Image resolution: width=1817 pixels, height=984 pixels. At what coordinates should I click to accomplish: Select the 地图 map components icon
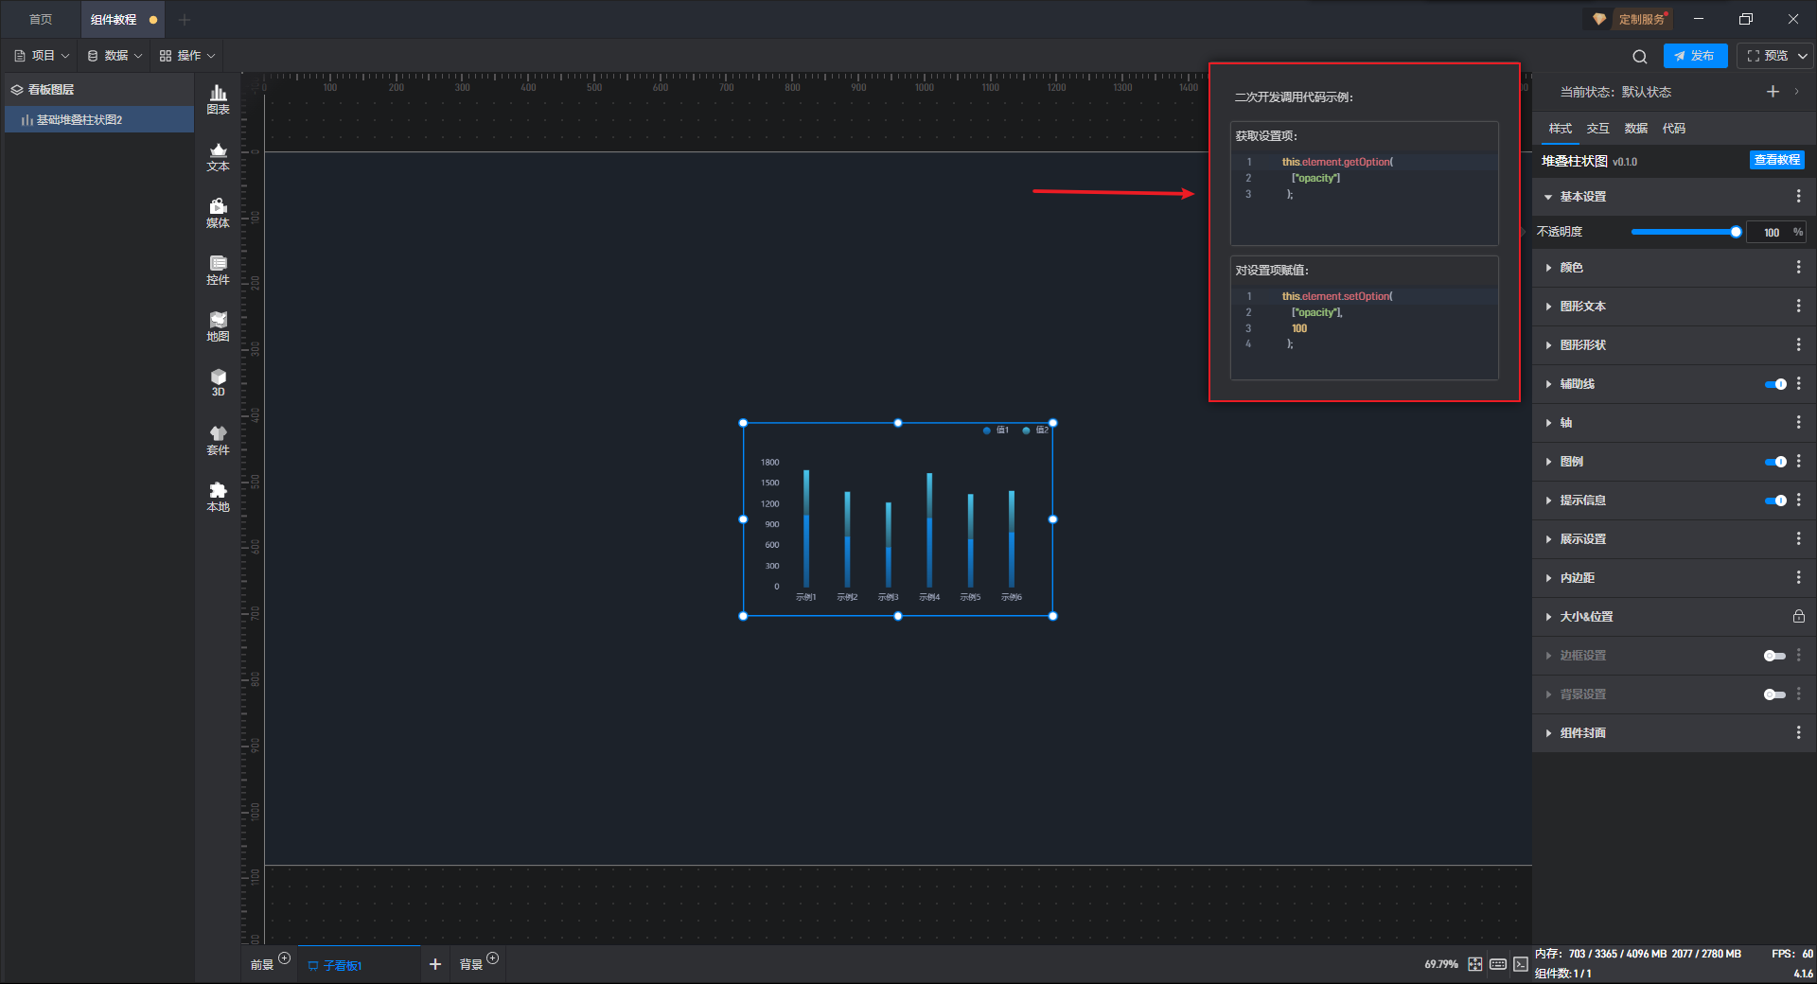click(218, 326)
